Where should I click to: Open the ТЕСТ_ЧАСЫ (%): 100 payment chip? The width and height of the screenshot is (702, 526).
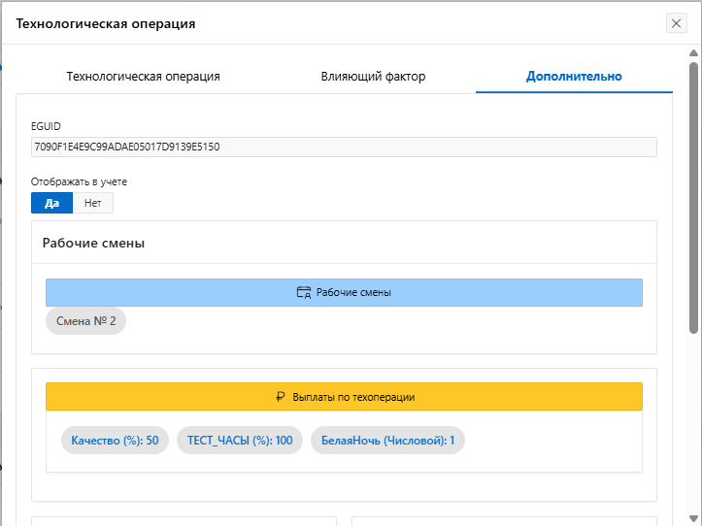(240, 441)
